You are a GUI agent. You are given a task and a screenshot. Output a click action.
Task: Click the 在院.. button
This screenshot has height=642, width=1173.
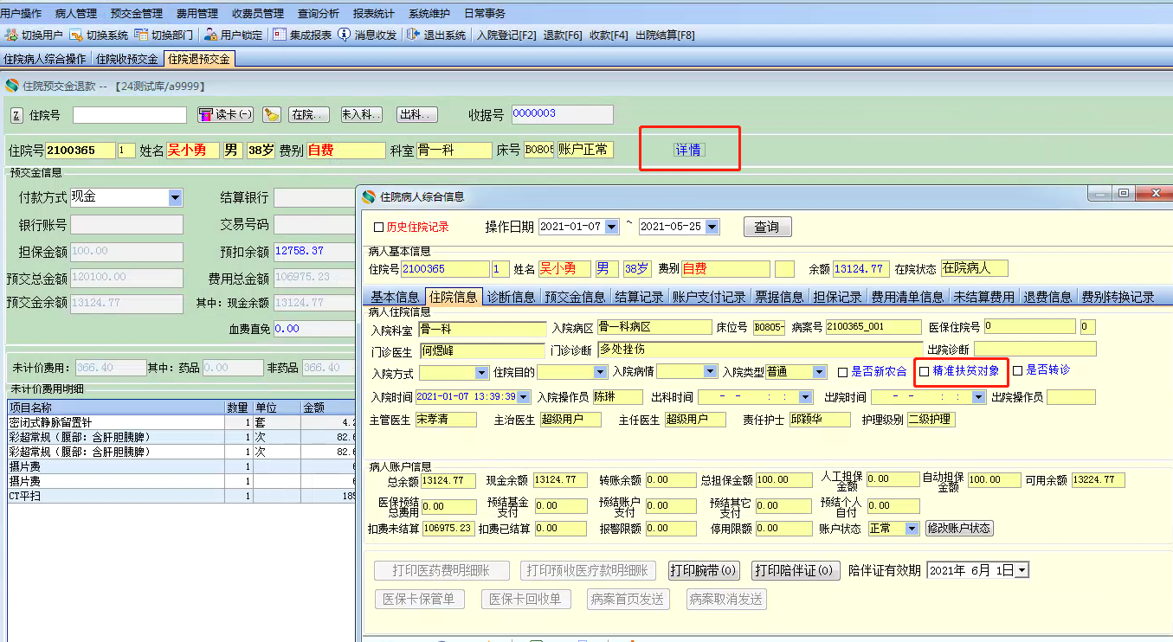coord(308,114)
